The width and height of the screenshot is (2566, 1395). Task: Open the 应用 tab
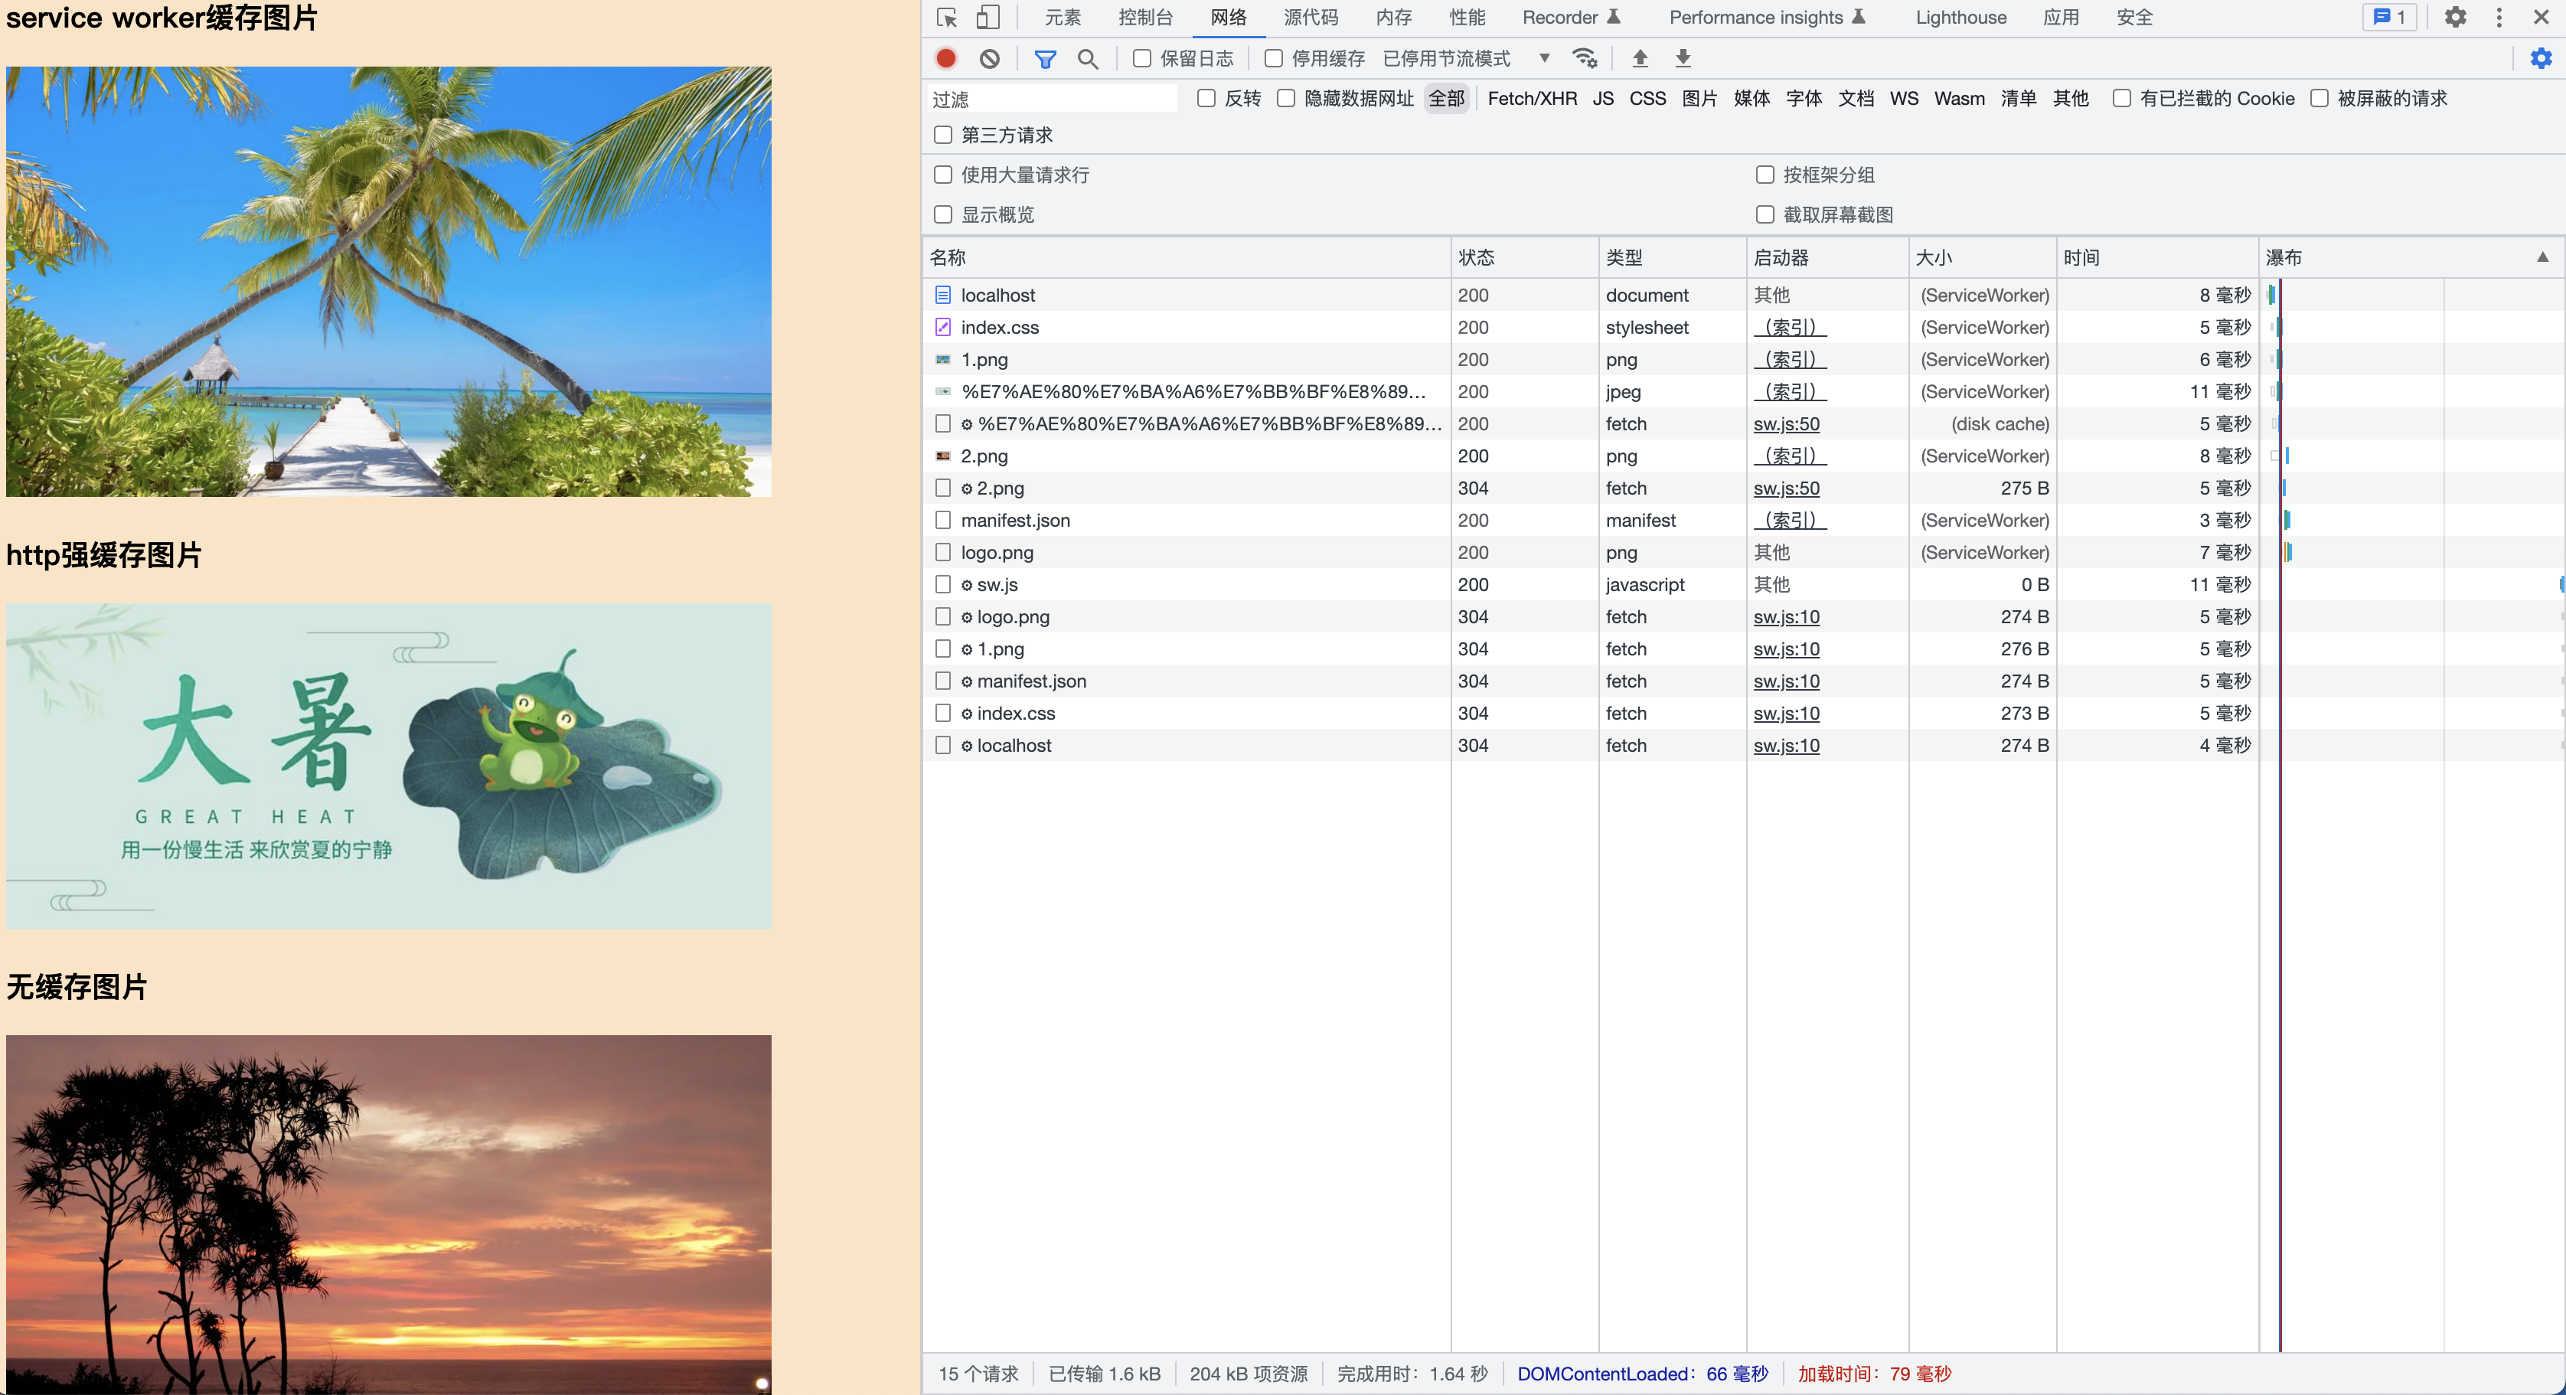tap(2060, 17)
